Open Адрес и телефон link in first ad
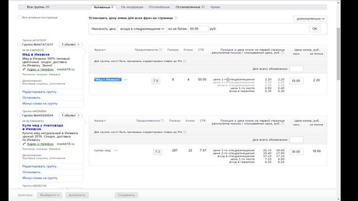The width and height of the screenshot is (358, 201). 40,69
